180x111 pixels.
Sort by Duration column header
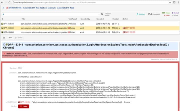116,19
